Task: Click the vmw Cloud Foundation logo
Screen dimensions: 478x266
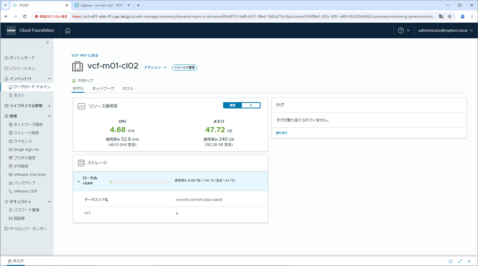Action: [x=30, y=30]
